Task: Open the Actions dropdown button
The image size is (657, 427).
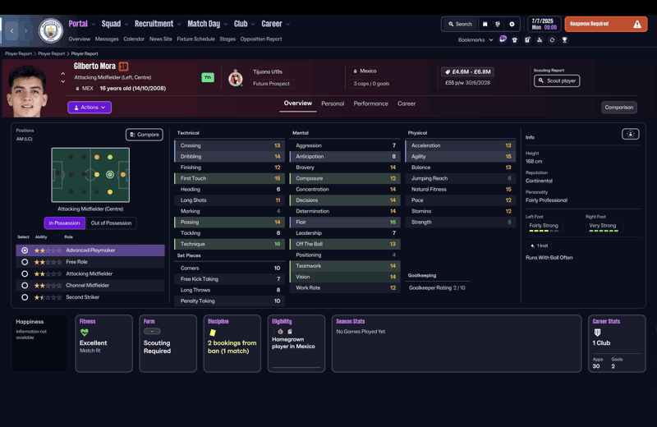Action: pyautogui.click(x=90, y=108)
